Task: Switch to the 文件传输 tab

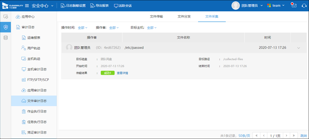Action: point(156,16)
